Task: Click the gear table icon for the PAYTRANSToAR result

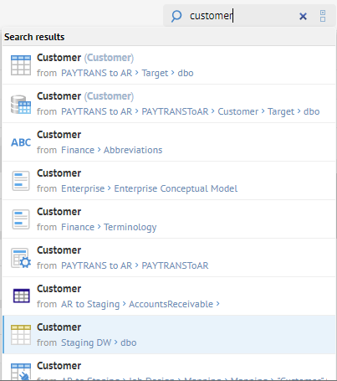Action: coord(21,258)
